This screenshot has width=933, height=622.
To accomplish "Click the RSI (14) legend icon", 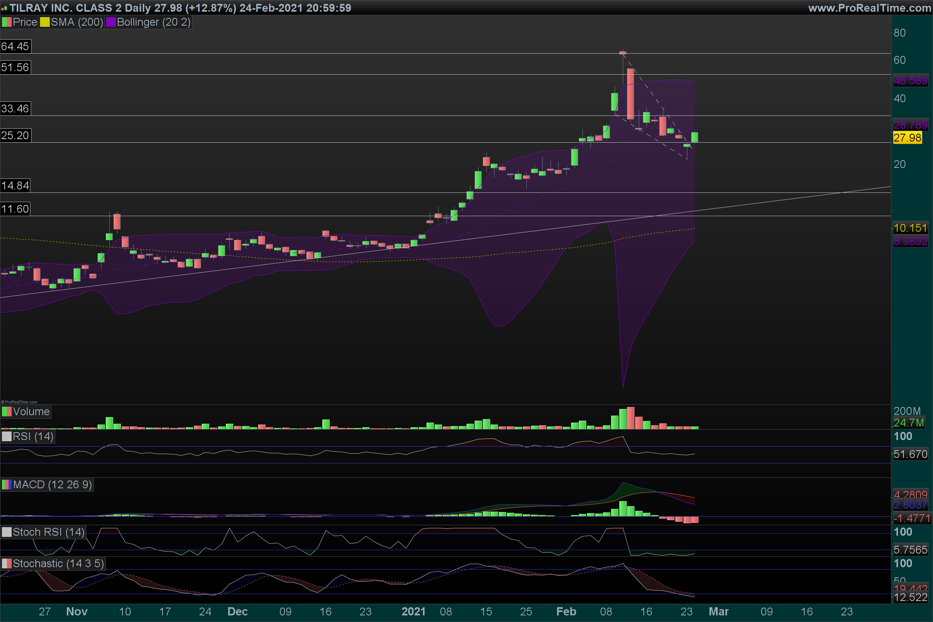I will (7, 437).
